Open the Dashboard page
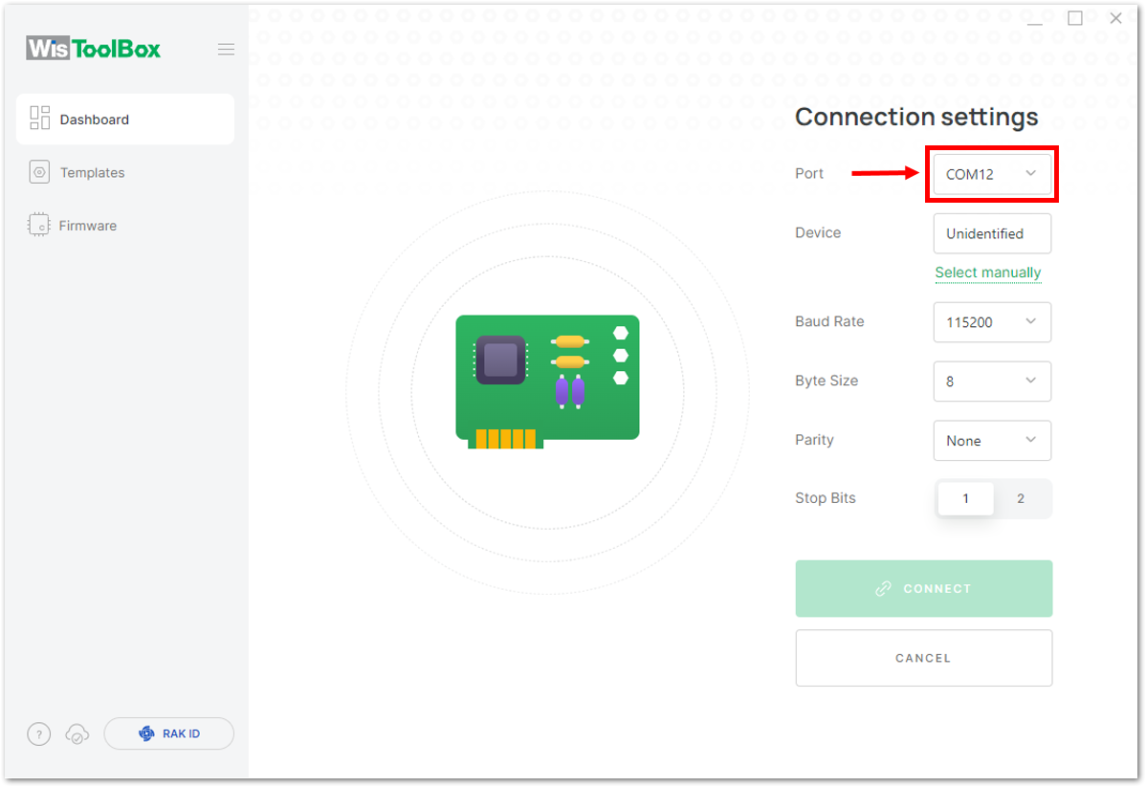This screenshot has height=787, width=1146. 125,120
